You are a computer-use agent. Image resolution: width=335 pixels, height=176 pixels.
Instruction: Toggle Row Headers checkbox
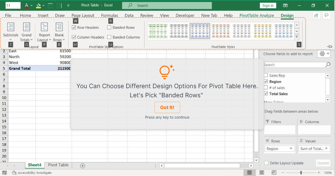(74, 27)
